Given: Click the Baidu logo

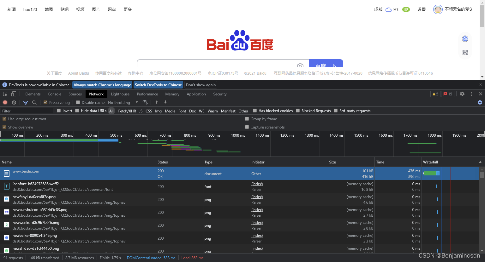Looking at the screenshot, I should click(x=240, y=40).
